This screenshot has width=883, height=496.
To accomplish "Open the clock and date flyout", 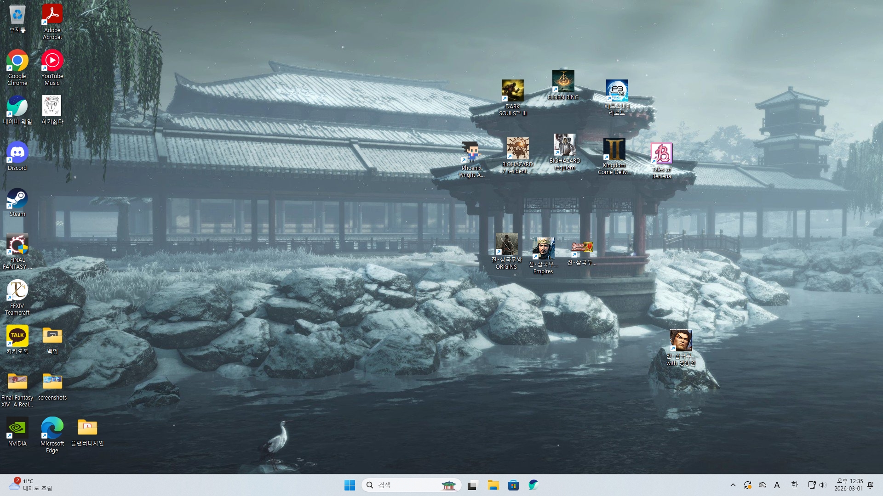I will 849,485.
